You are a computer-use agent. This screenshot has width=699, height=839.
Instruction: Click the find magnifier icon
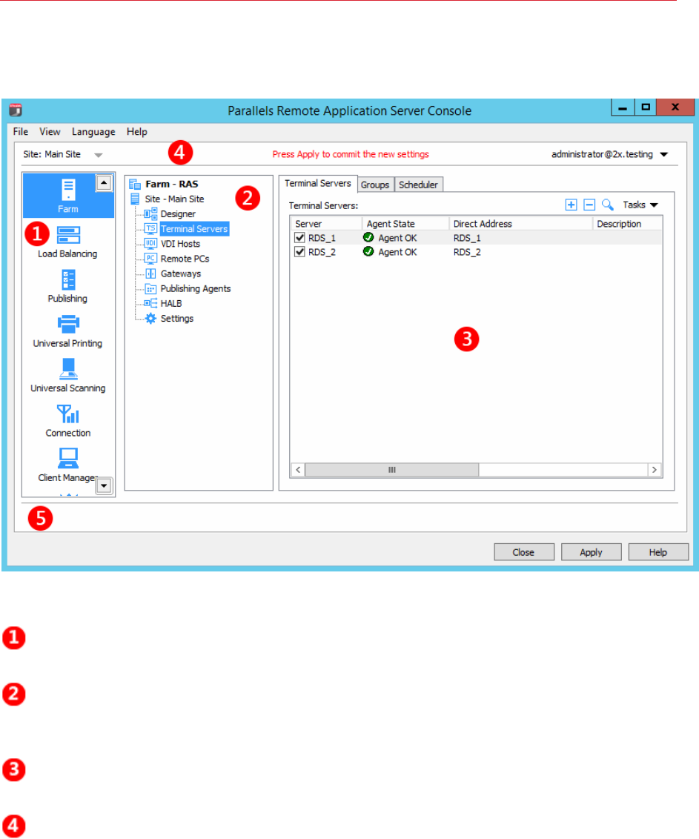[608, 205]
